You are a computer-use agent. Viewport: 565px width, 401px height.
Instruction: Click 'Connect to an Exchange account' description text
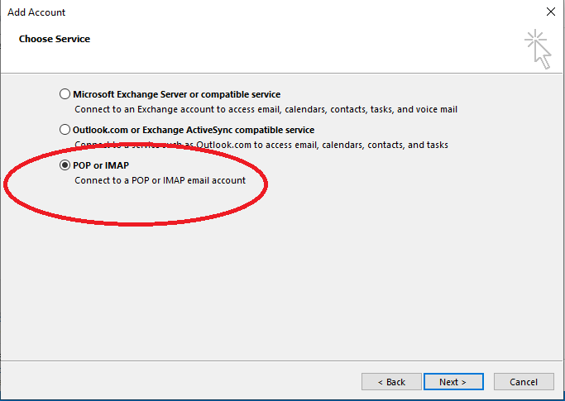[x=266, y=109]
